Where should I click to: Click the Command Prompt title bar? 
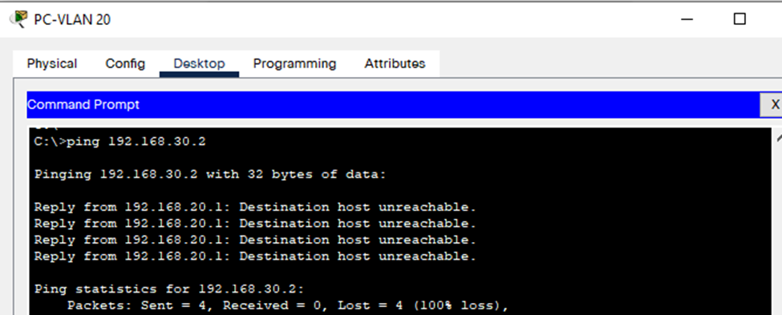[x=393, y=105]
